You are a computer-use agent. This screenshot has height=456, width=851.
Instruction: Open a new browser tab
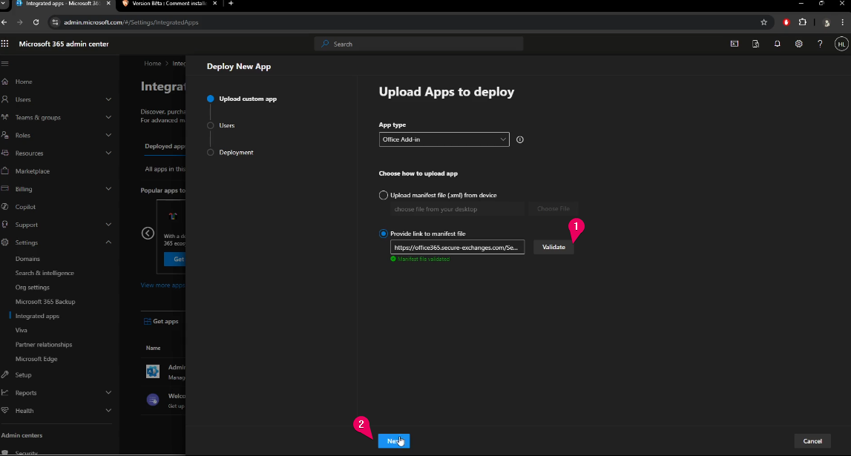tap(231, 3)
